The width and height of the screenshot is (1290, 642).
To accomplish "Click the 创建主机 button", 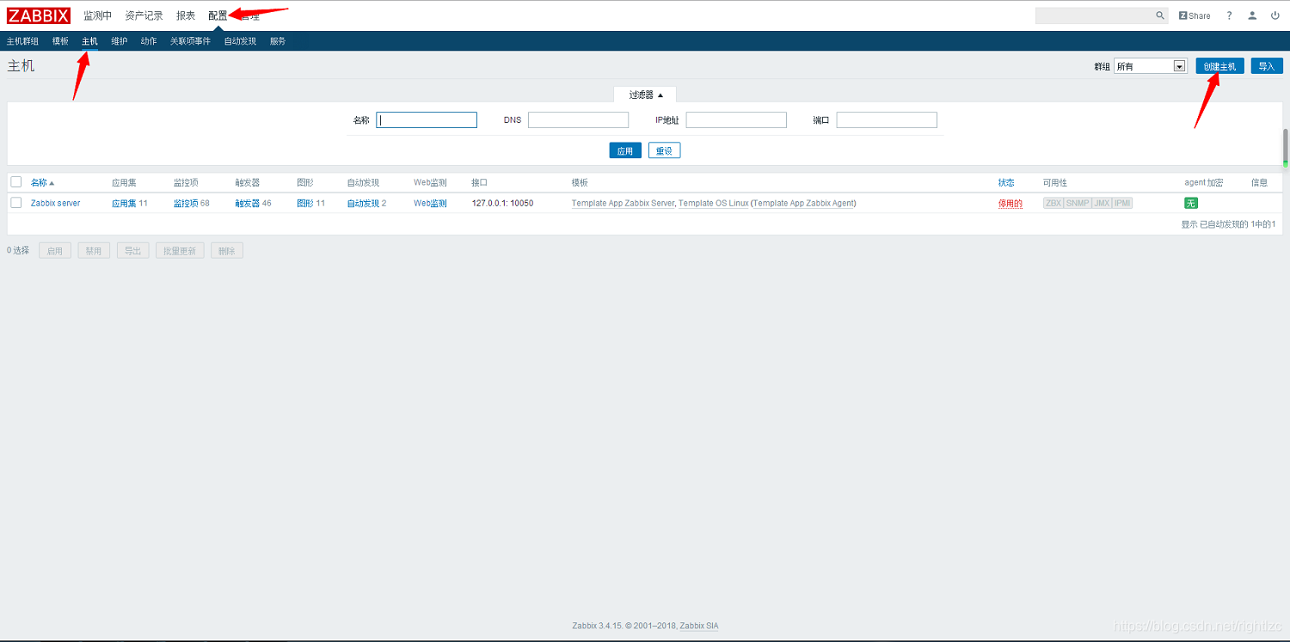I will coord(1219,66).
